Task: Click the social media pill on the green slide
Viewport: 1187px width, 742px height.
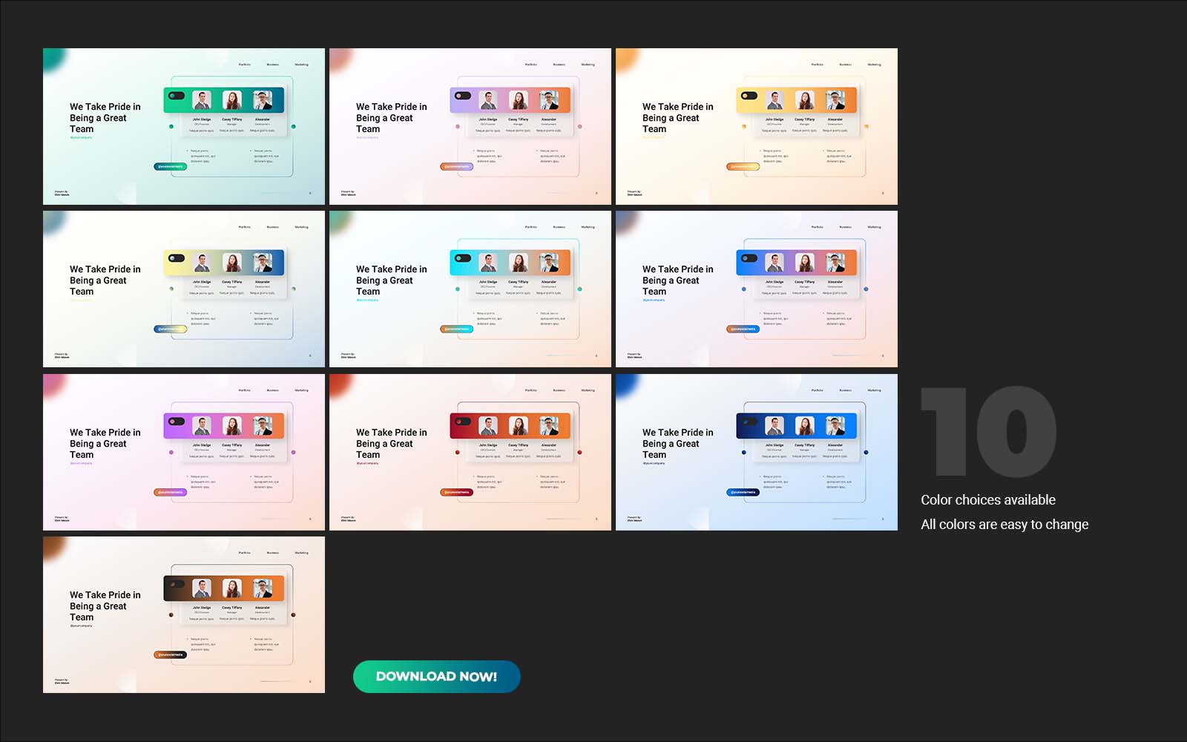Action: click(170, 167)
